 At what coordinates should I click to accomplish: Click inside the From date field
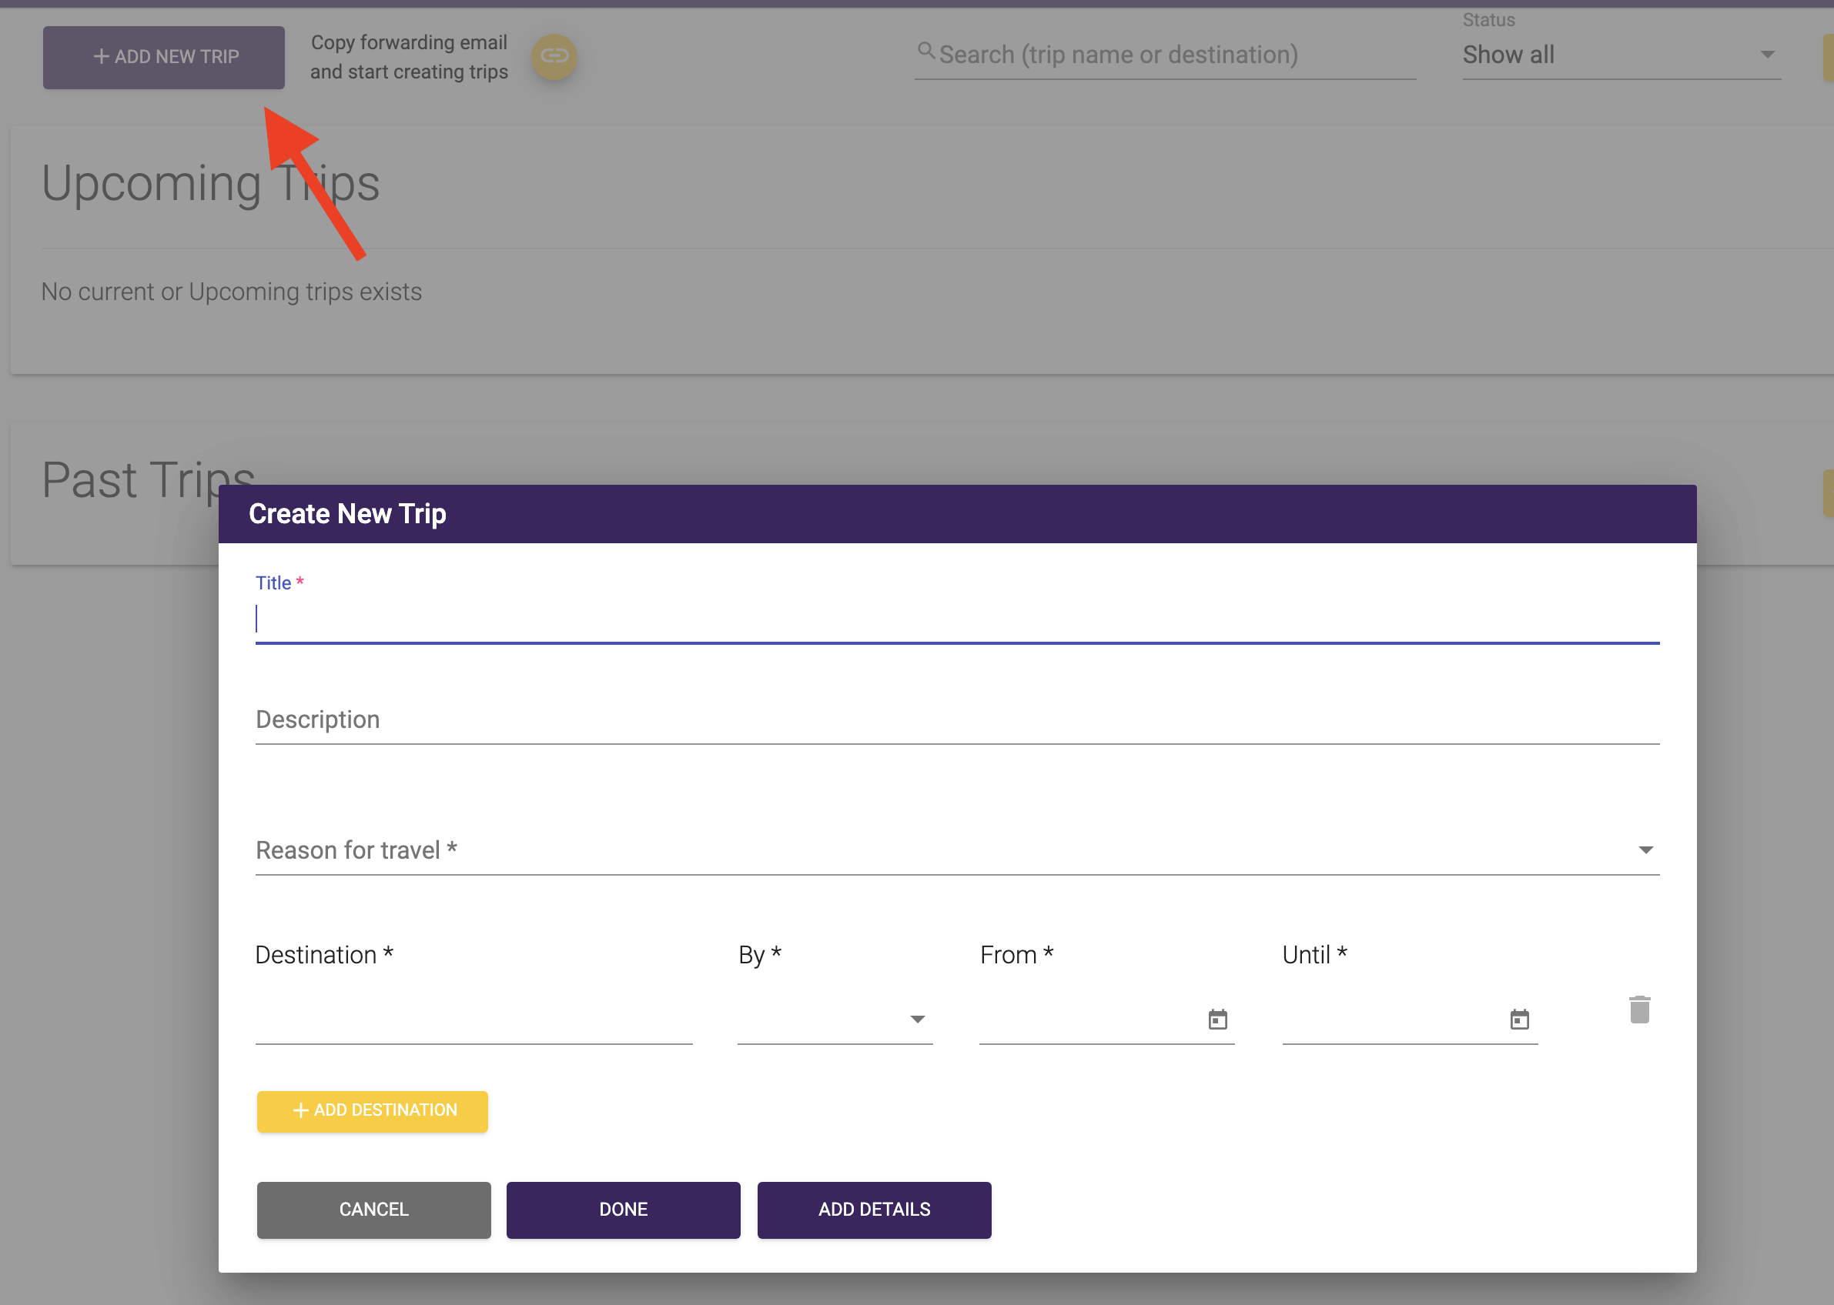tap(1086, 1019)
